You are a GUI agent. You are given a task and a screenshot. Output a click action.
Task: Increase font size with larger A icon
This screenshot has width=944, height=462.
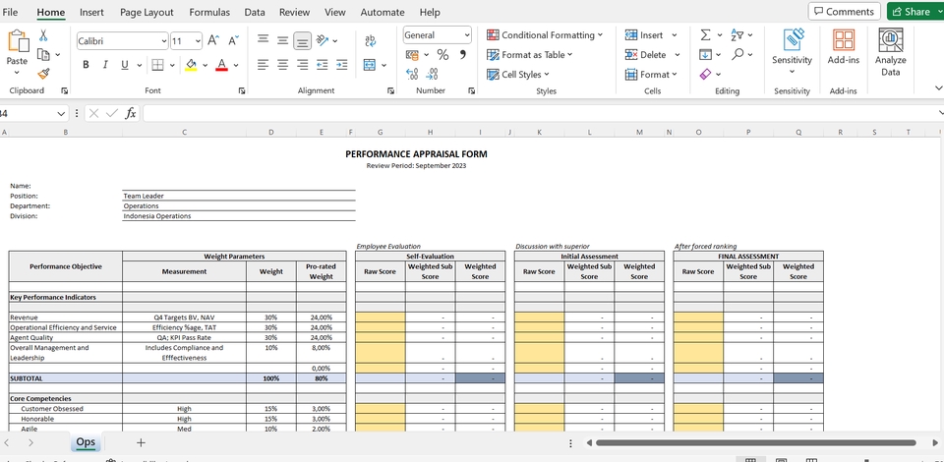[x=213, y=41]
